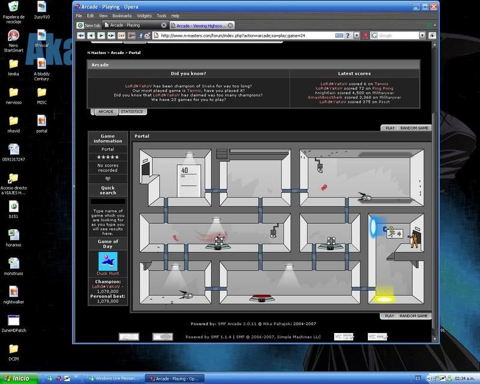Reload the page with the orange reload icon
The width and height of the screenshot is (480, 384).
click(x=122, y=35)
